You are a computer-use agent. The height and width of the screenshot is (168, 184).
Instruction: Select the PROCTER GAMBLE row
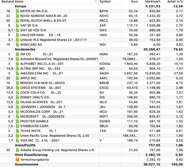point(92,122)
